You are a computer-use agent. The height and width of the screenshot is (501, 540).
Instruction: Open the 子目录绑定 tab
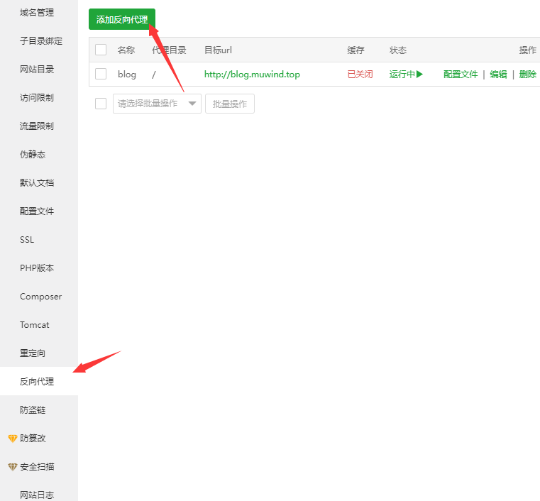[x=41, y=41]
